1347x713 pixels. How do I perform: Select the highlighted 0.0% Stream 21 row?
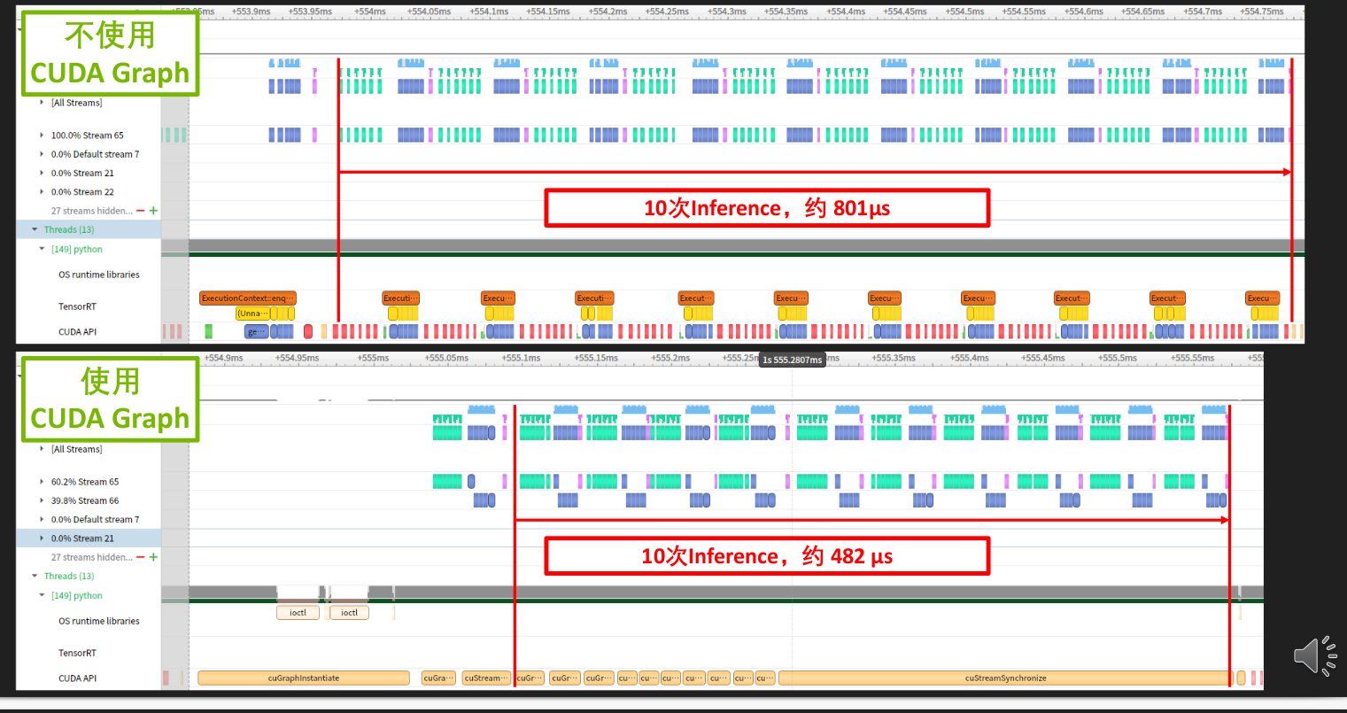82,539
